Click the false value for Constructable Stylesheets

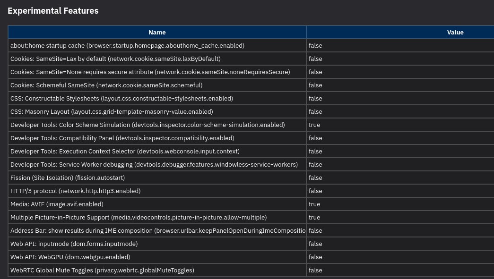click(x=315, y=99)
